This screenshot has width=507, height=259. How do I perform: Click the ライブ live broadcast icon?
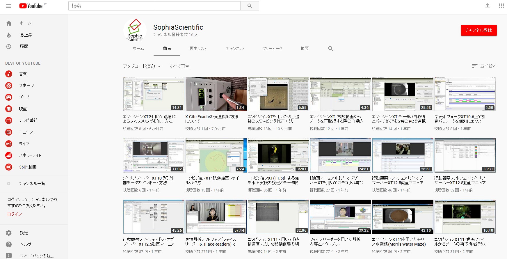point(9,144)
